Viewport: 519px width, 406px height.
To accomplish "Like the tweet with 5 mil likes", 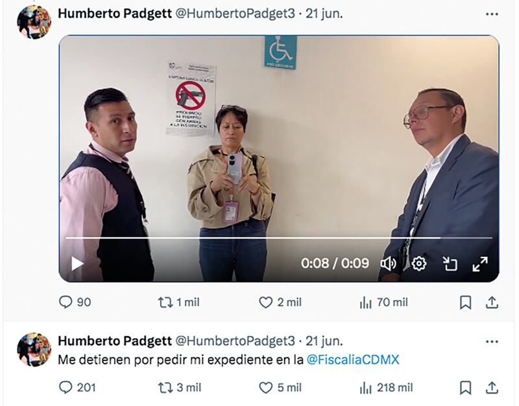I will (x=280, y=387).
